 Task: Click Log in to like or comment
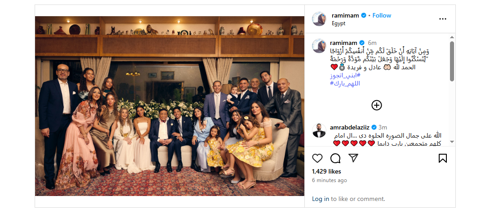[x=321, y=199]
